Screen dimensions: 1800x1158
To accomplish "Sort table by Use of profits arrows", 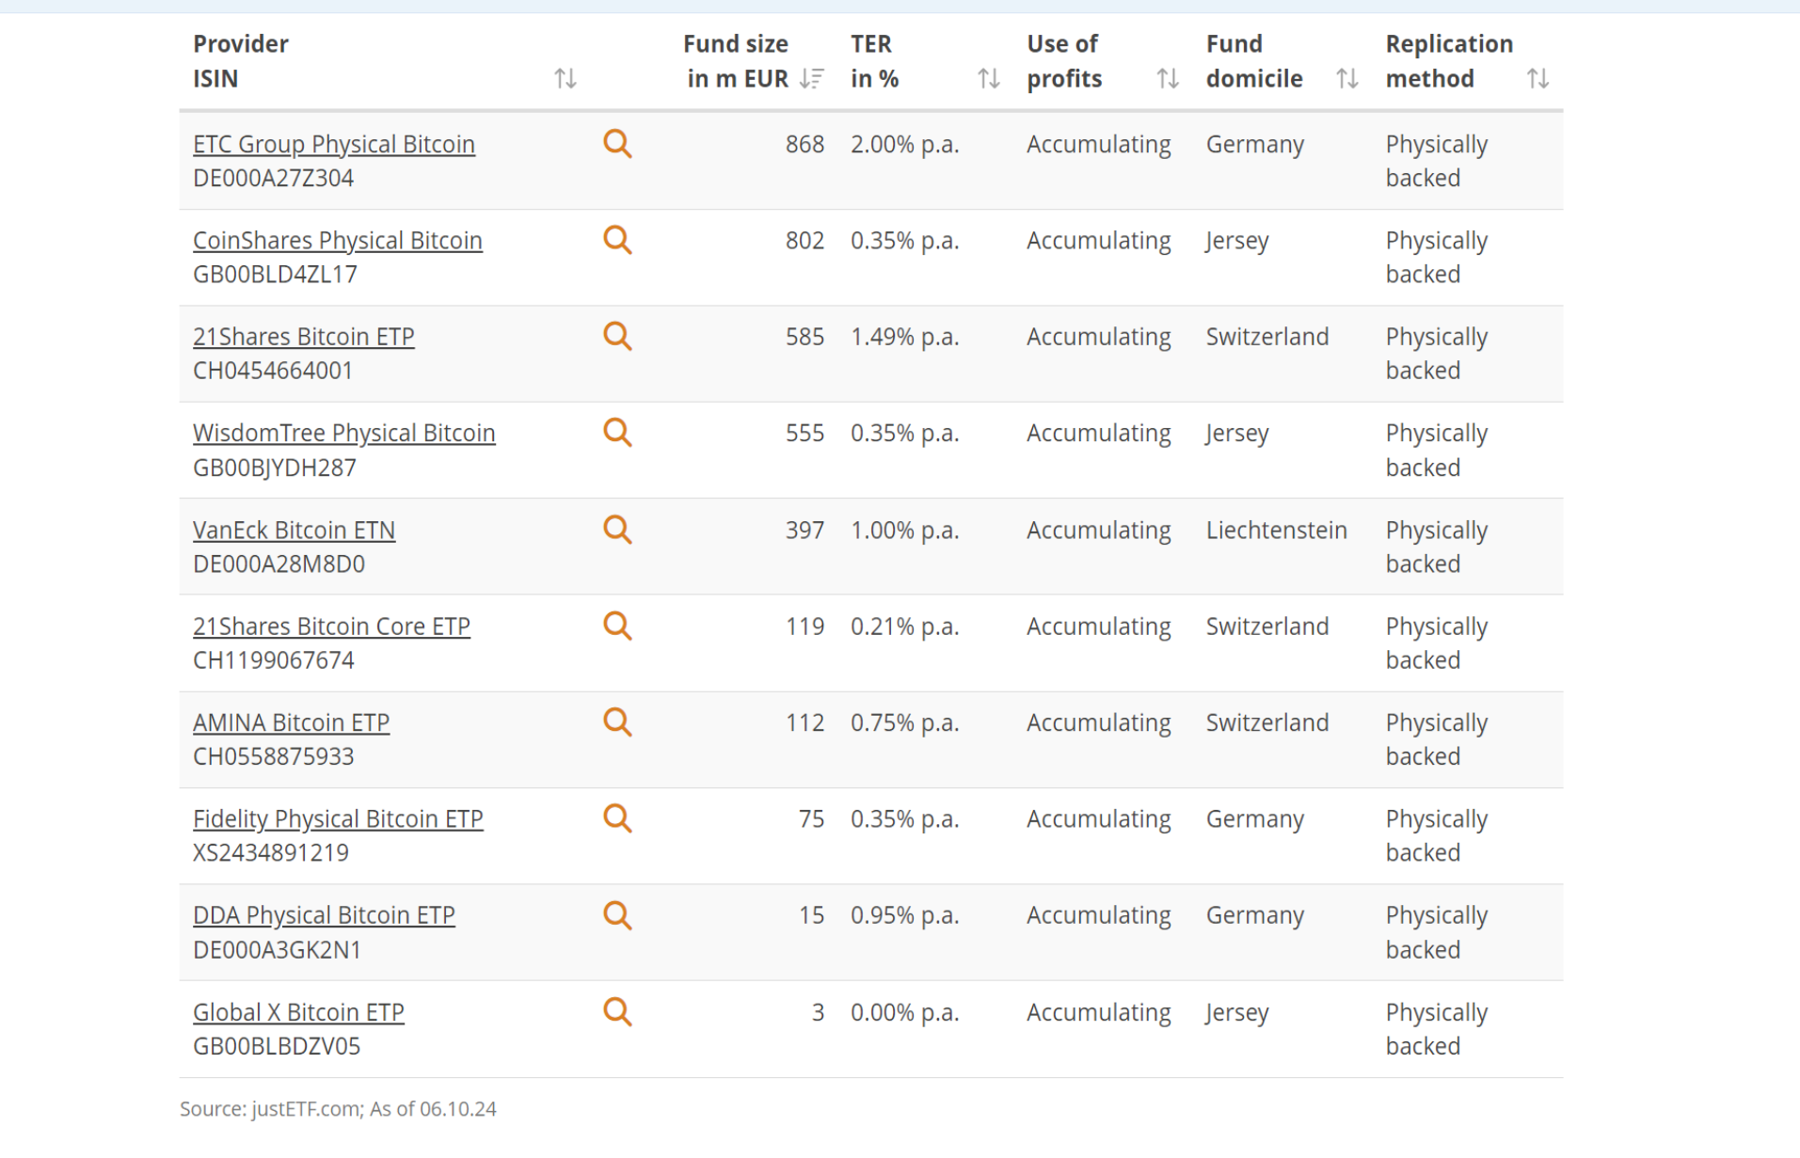I will tap(1167, 78).
